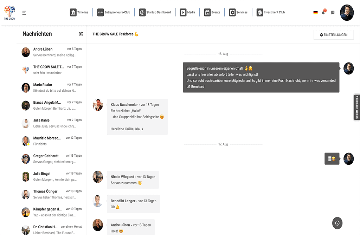Click the Services gear icon
The image size is (360, 235).
pyautogui.click(x=232, y=12)
